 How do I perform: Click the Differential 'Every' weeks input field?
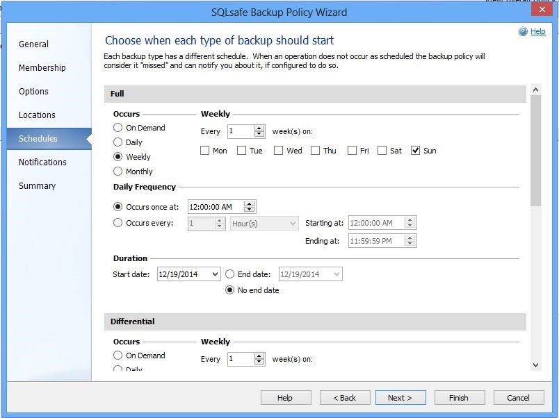coord(241,359)
